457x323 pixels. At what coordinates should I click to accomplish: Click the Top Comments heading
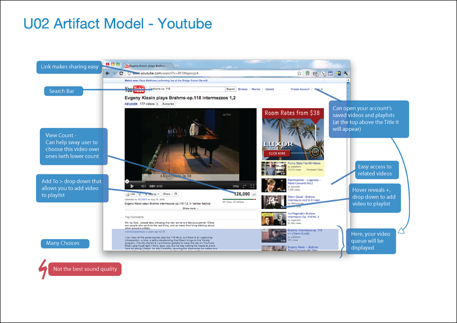coord(134,217)
